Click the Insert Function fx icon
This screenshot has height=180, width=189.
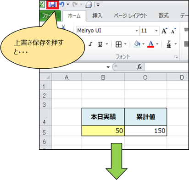pyautogui.click(x=139, y=67)
